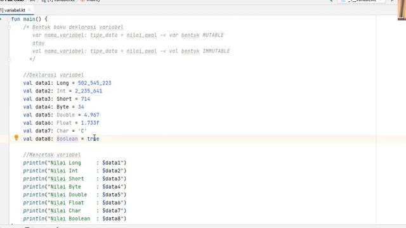
Task: Click the Char value 'C'
Action: click(82, 131)
